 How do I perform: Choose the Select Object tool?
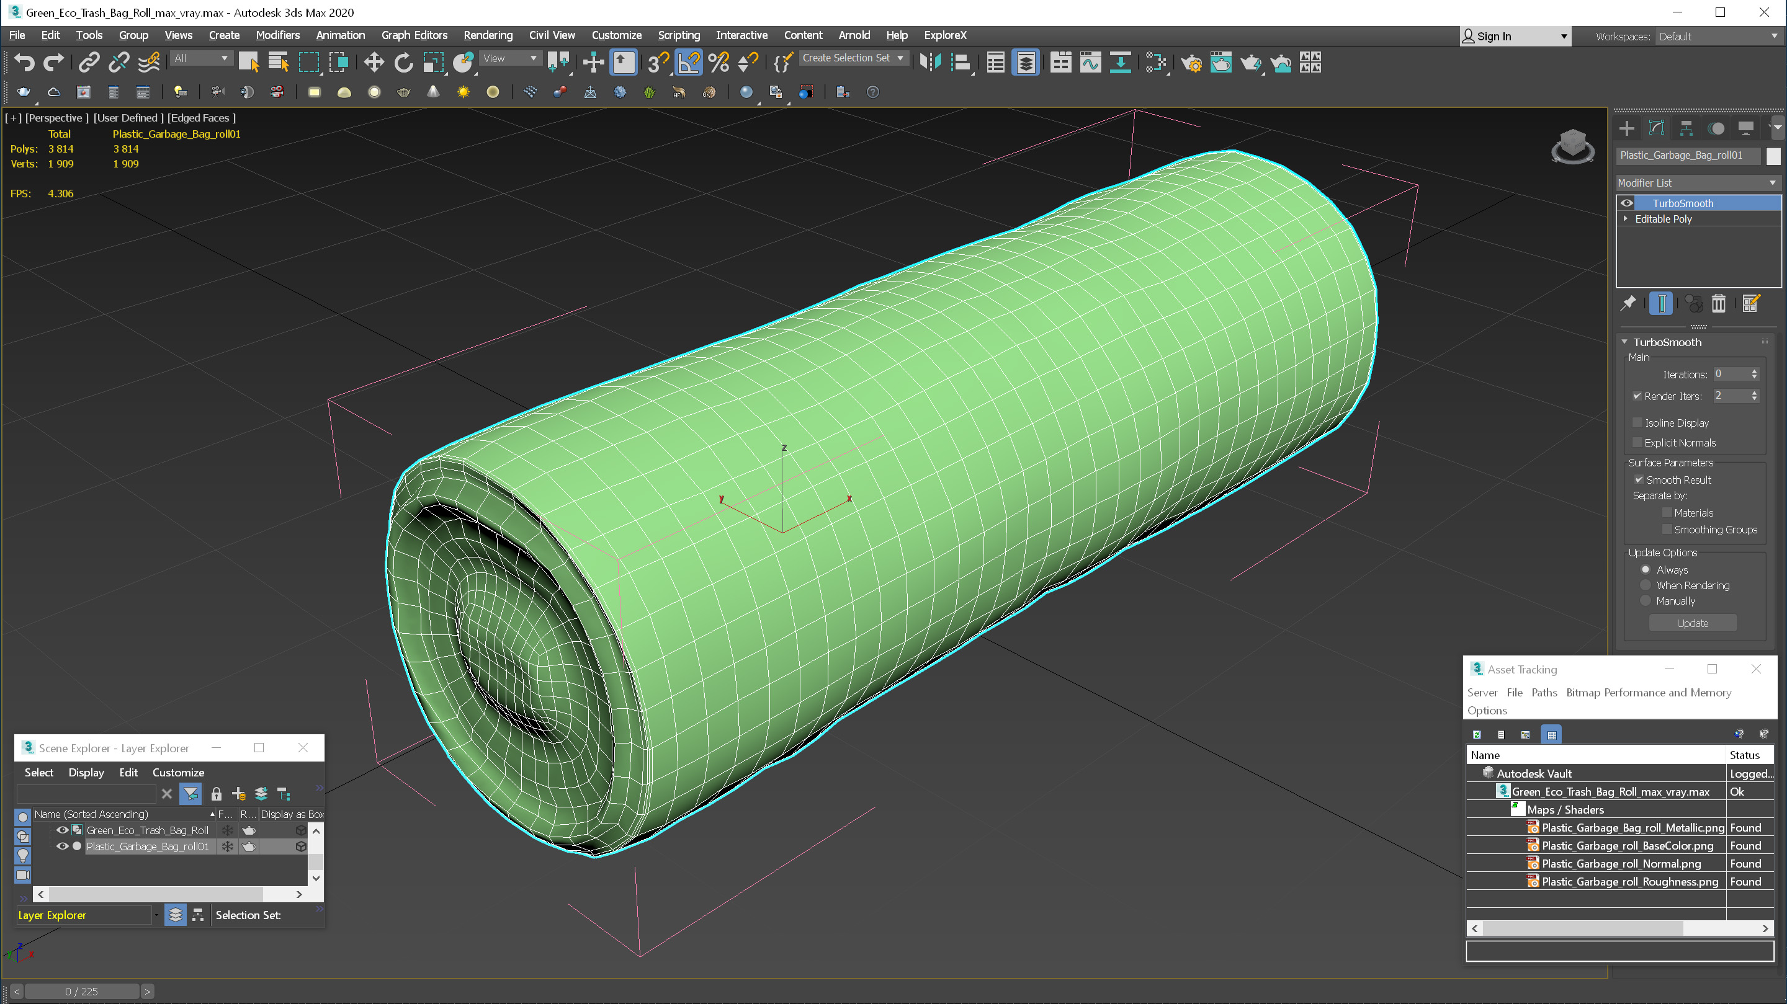248,63
